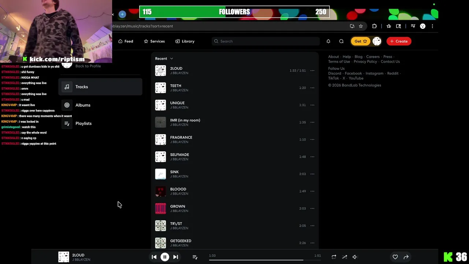Open more options for BLOOOD
The width and height of the screenshot is (469, 264).
pyautogui.click(x=312, y=191)
